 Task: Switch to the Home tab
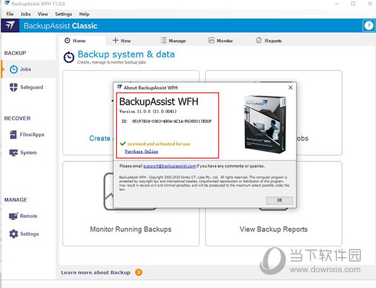coord(83,40)
